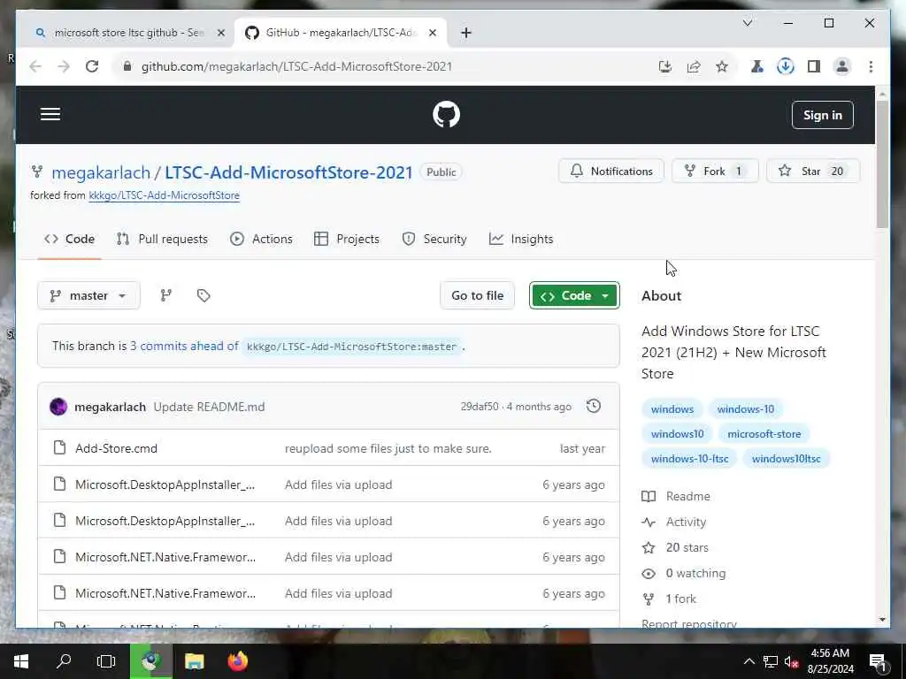The height and width of the screenshot is (679, 906).
Task: Select the microsoft-store topic tag
Action: [x=764, y=433]
